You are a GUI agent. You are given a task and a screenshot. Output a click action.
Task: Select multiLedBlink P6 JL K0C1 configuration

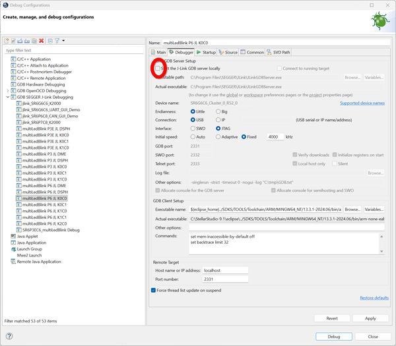pos(44,204)
